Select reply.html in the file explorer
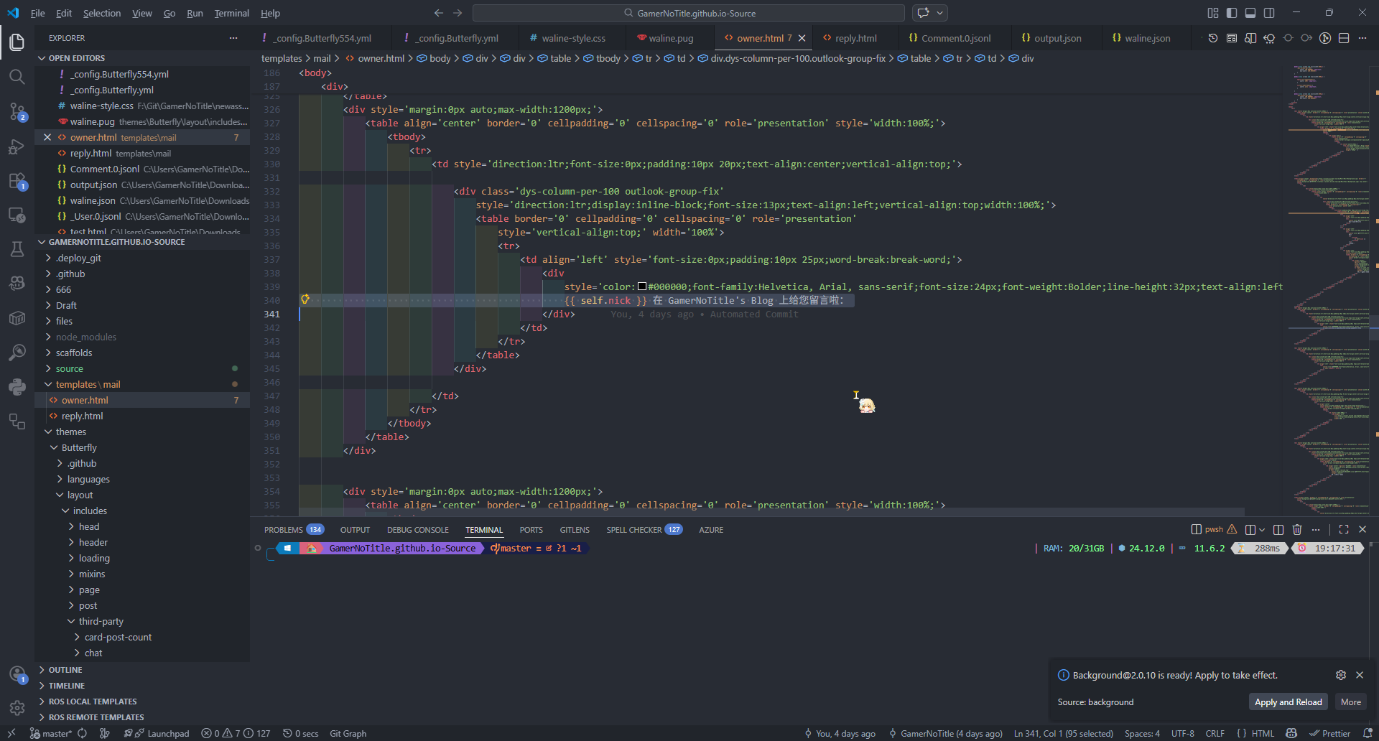Viewport: 1379px width, 741px height. pyautogui.click(x=83, y=416)
